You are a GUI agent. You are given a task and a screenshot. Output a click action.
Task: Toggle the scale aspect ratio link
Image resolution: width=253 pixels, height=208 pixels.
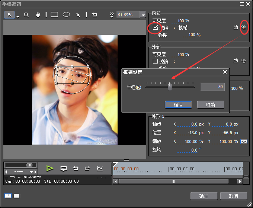point(244,142)
